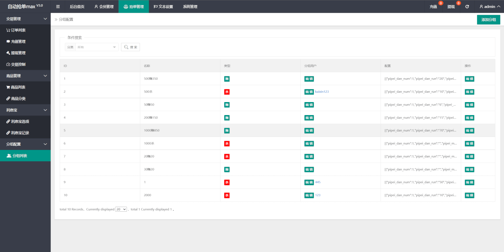Collapse the 分组配置 sidebar section

pyautogui.click(x=25, y=144)
